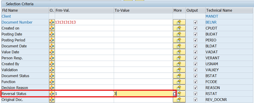254x103 pixels.
Task: Click Reversal Status To-Value field
Action: (143, 93)
